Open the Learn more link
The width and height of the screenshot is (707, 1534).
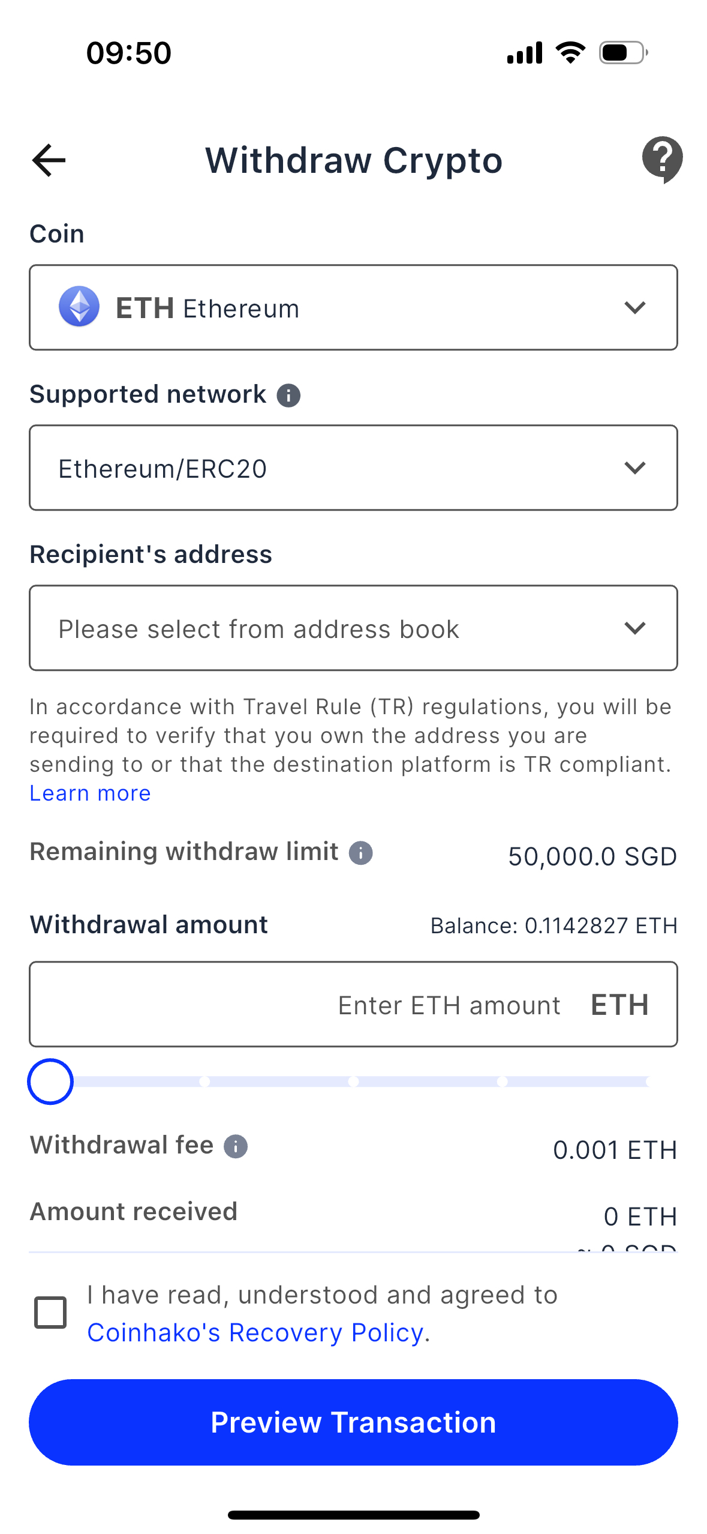90,793
